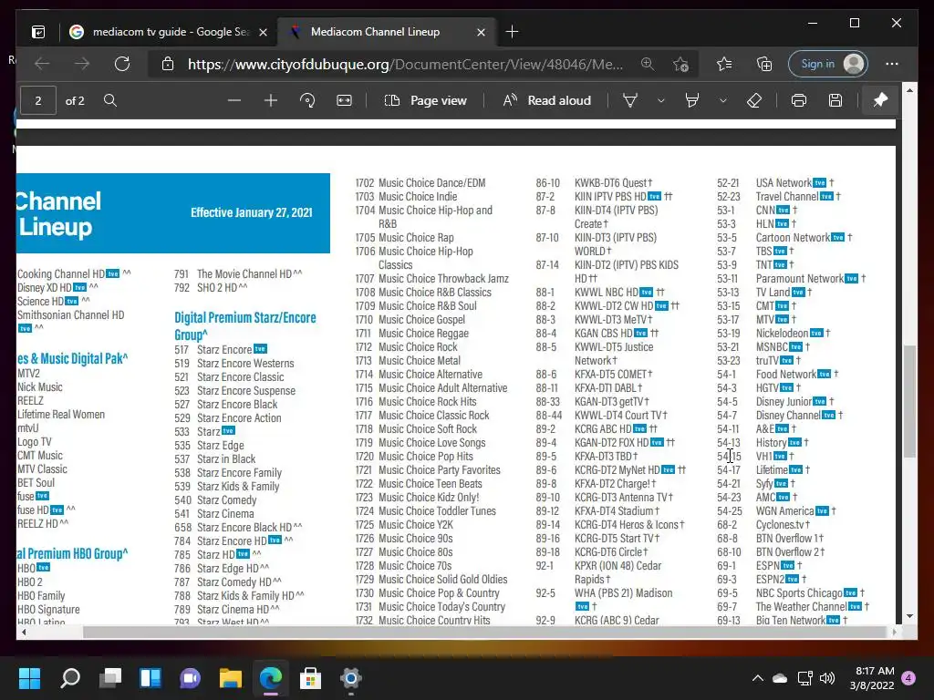
Task: Open volume control in system tray
Action: 827,678
